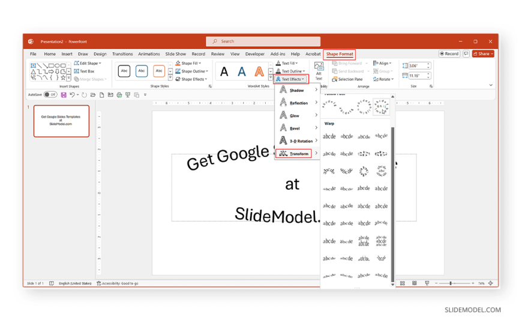The height and width of the screenshot is (323, 522).
Task: Open the 3-D Rotation submenu
Action: [x=297, y=141]
